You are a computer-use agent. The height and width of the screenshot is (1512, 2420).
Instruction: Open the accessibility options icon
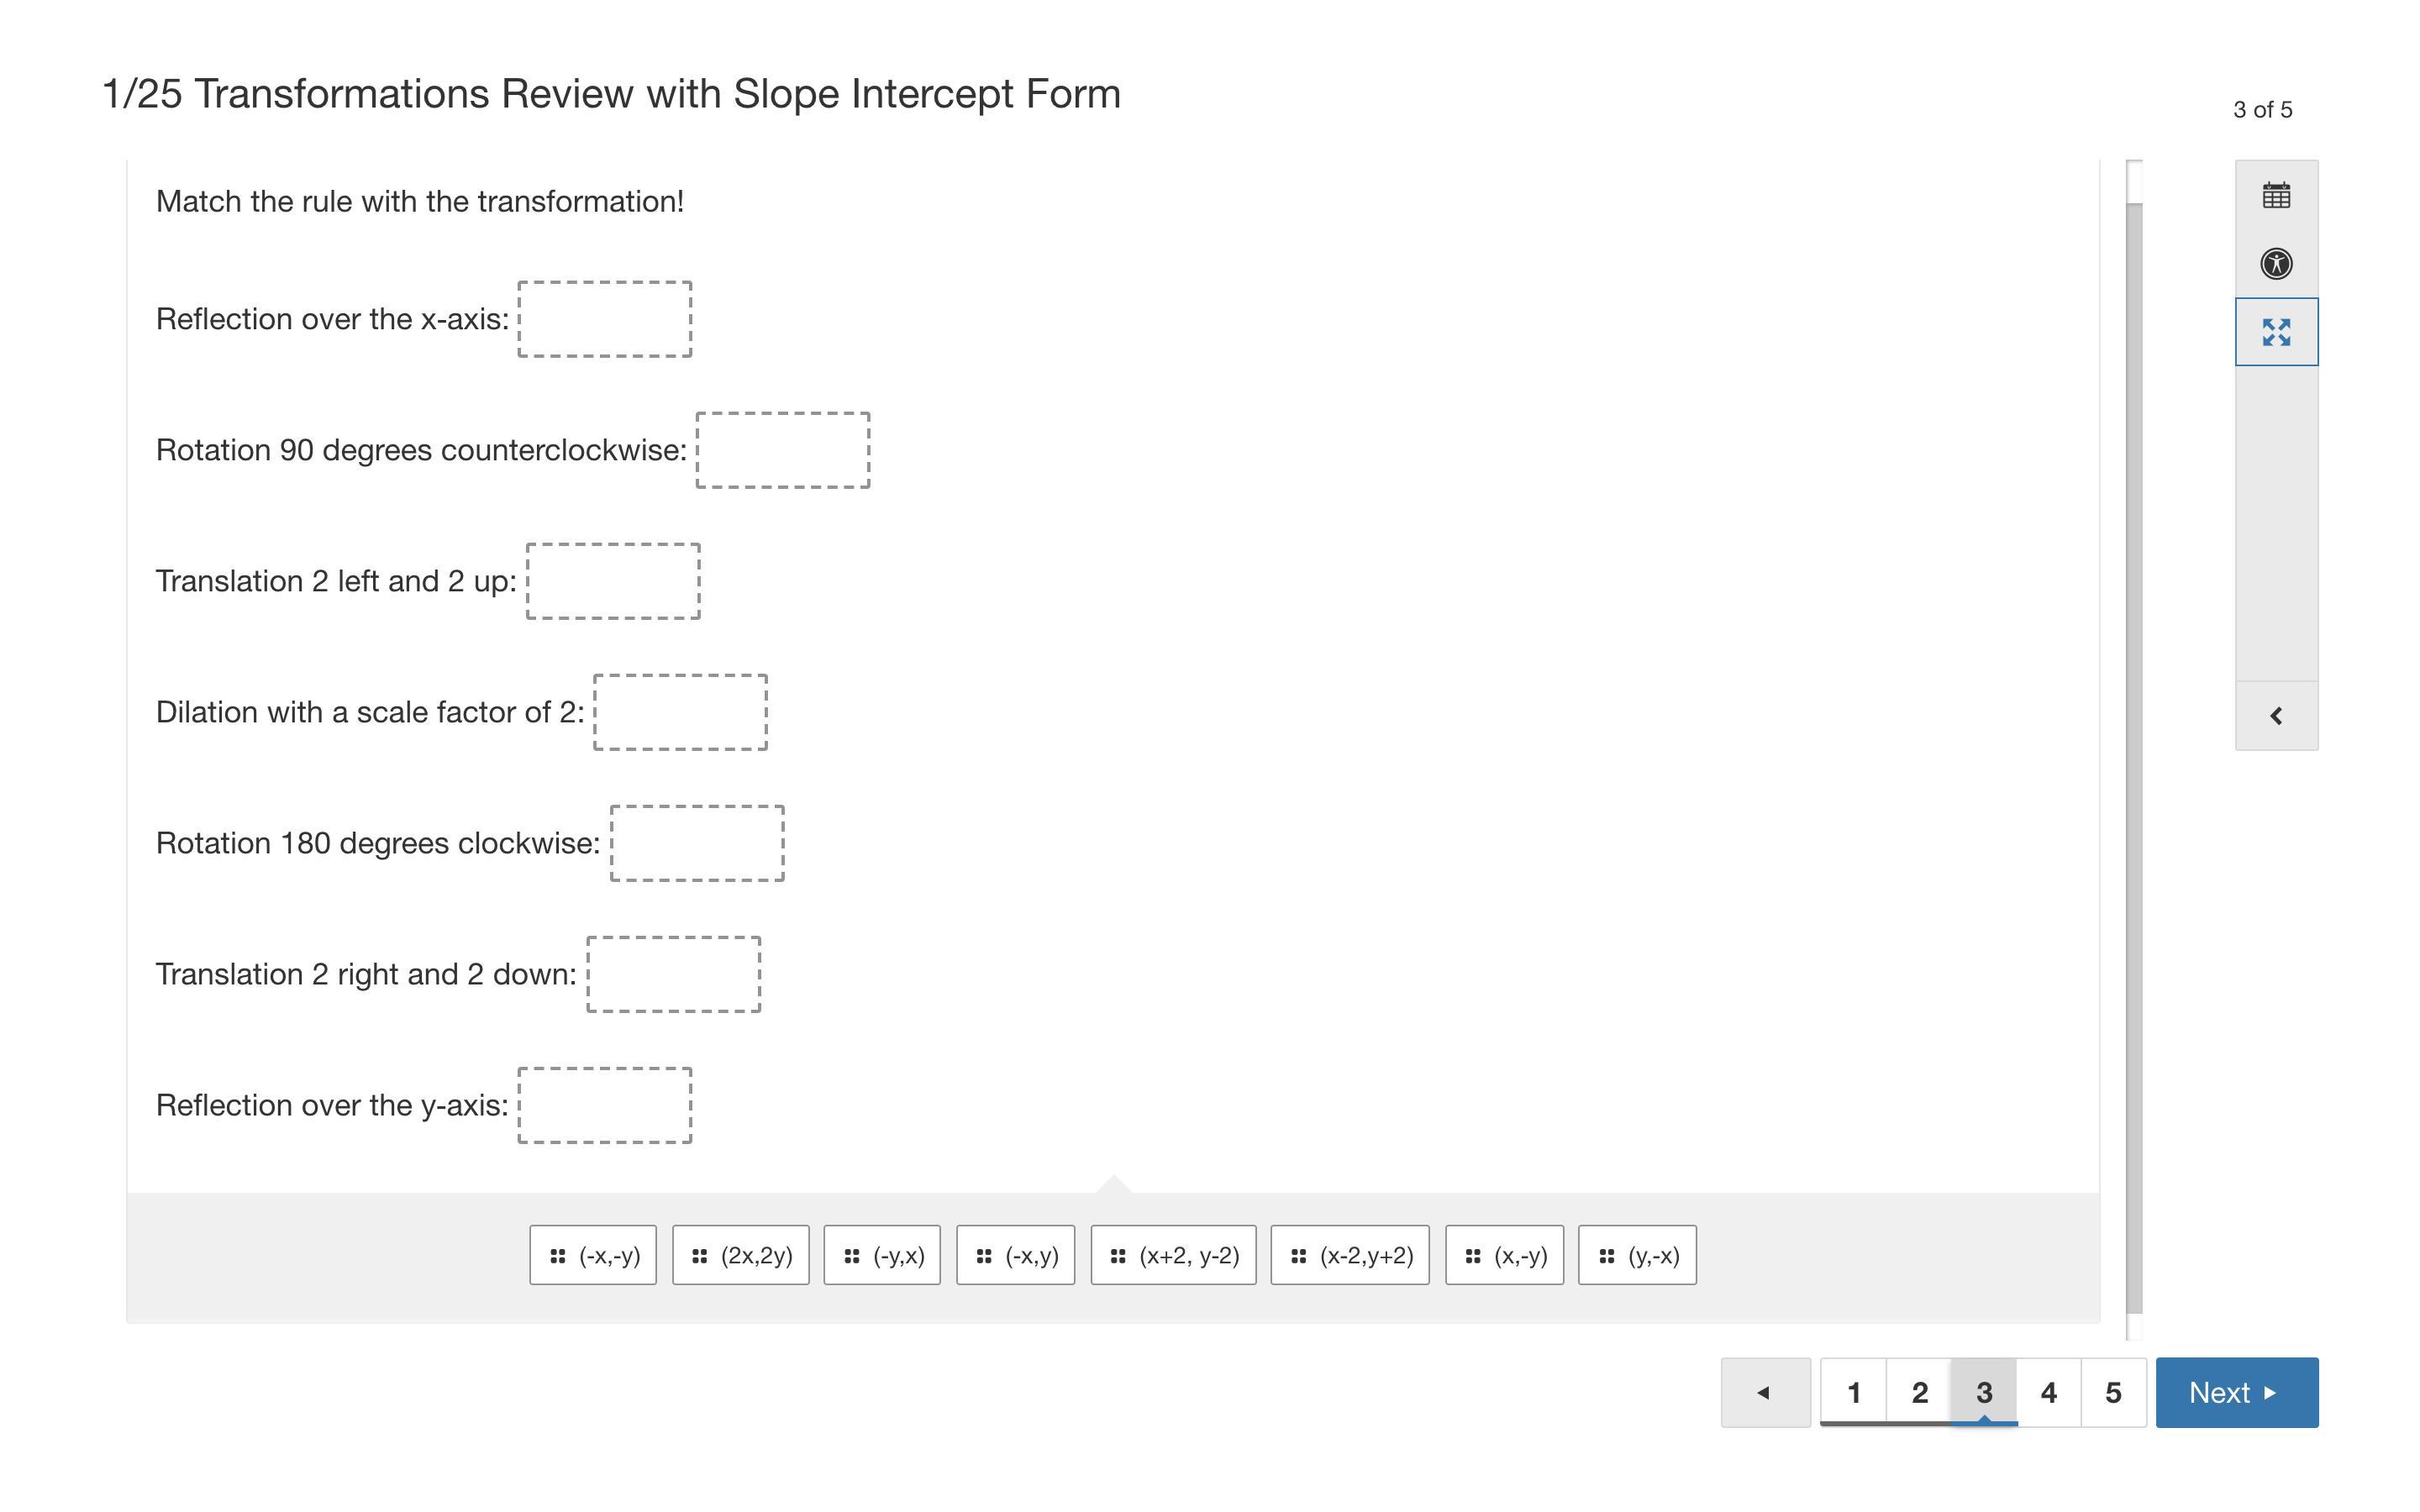pyautogui.click(x=2276, y=264)
